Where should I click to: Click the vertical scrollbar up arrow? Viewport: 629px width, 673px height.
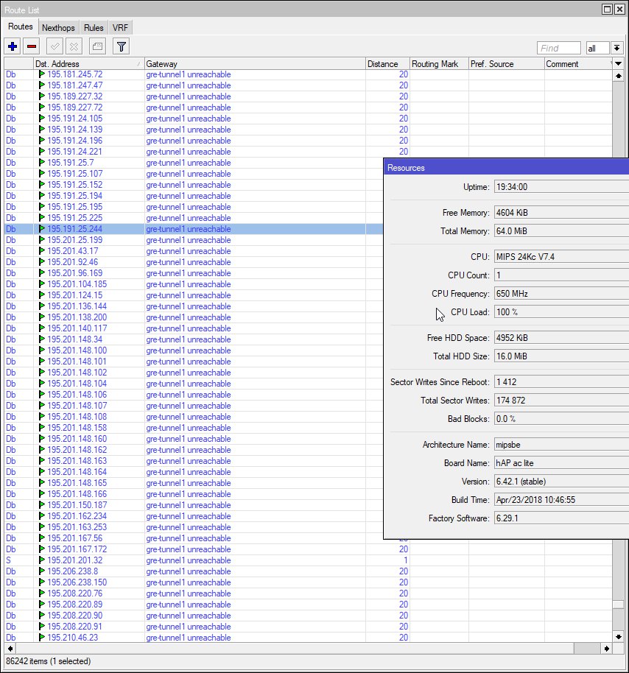coord(618,76)
